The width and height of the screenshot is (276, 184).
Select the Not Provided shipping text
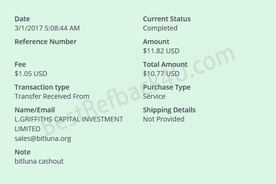click(x=163, y=119)
